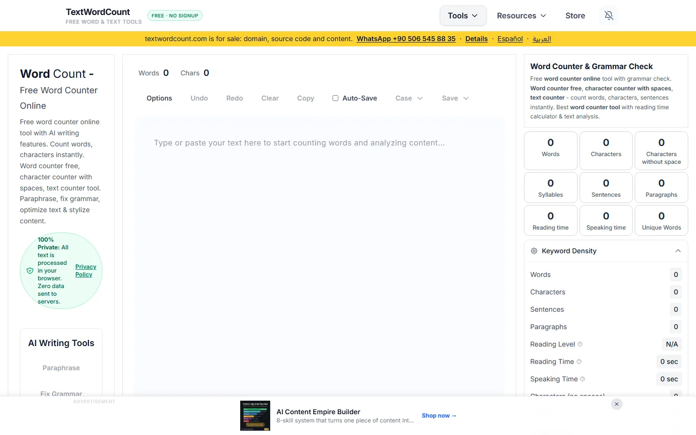
Task: Click the Clear button
Action: [x=270, y=98]
